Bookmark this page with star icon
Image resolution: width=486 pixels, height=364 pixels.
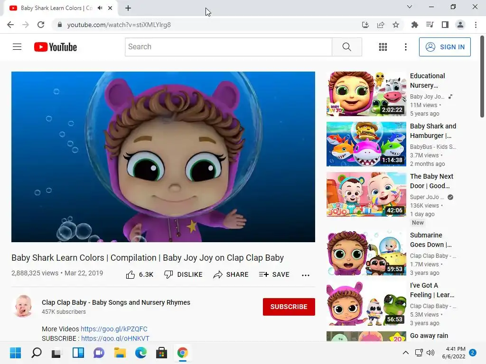coord(396,25)
